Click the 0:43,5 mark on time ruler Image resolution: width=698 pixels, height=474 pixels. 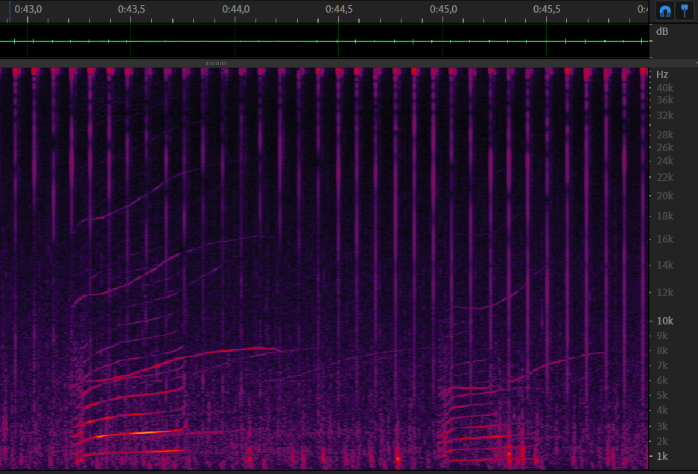pos(131,9)
